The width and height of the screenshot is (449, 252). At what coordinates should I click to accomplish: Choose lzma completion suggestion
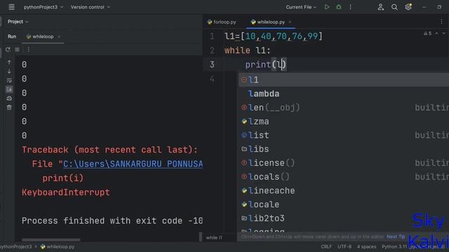coord(344,121)
